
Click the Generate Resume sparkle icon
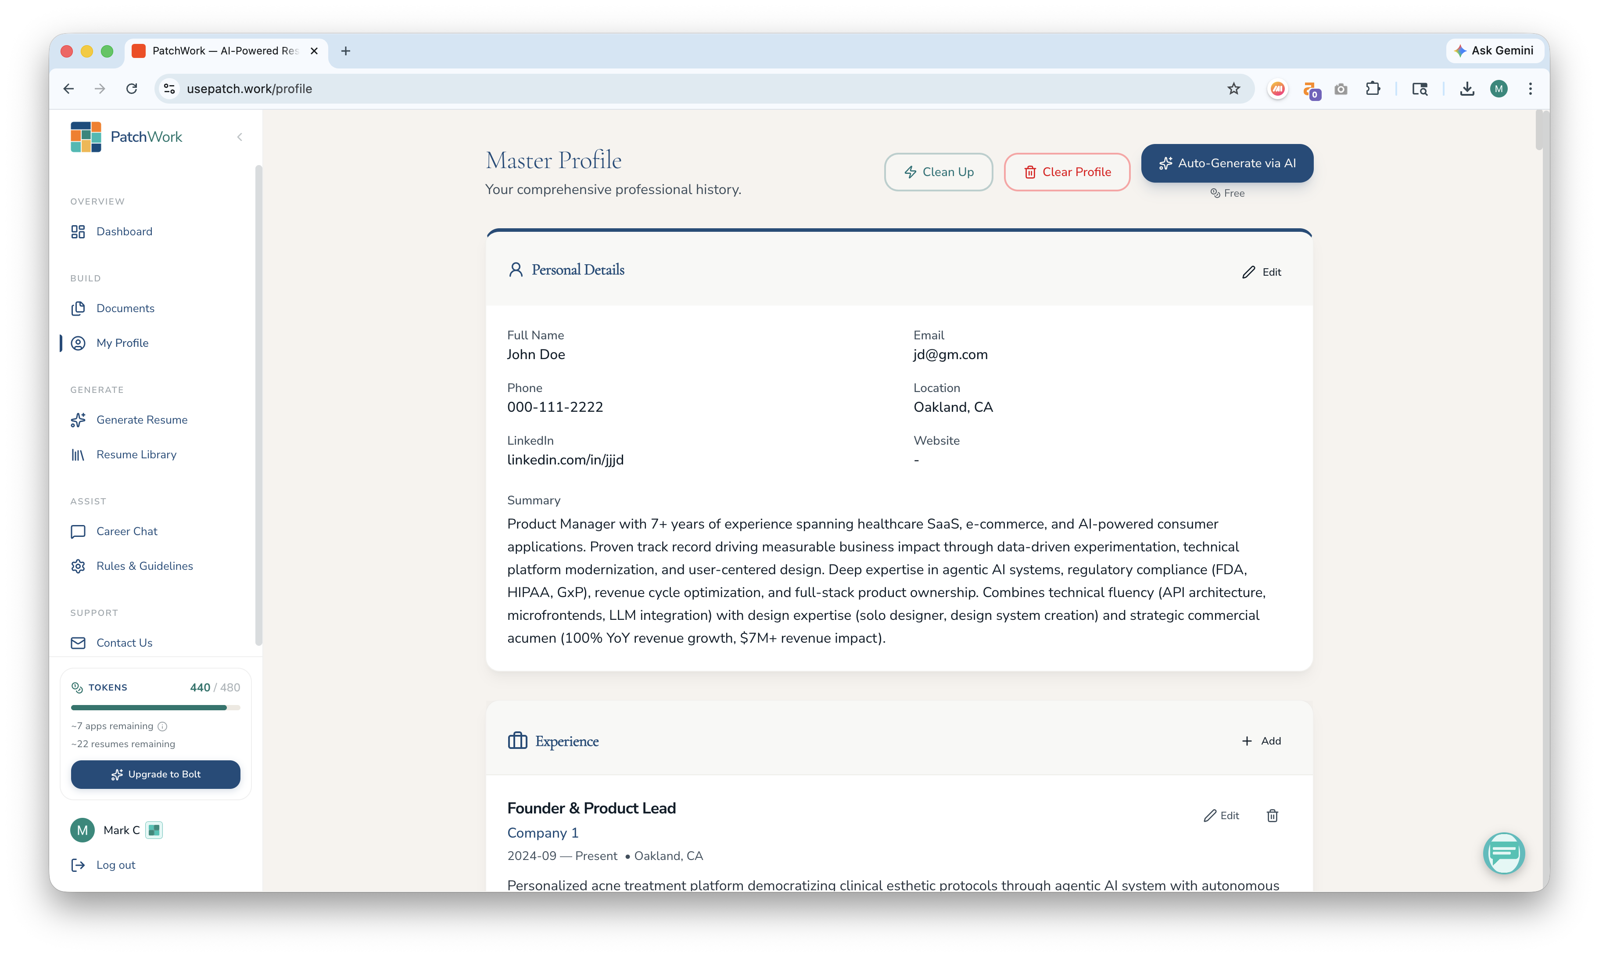click(x=78, y=420)
